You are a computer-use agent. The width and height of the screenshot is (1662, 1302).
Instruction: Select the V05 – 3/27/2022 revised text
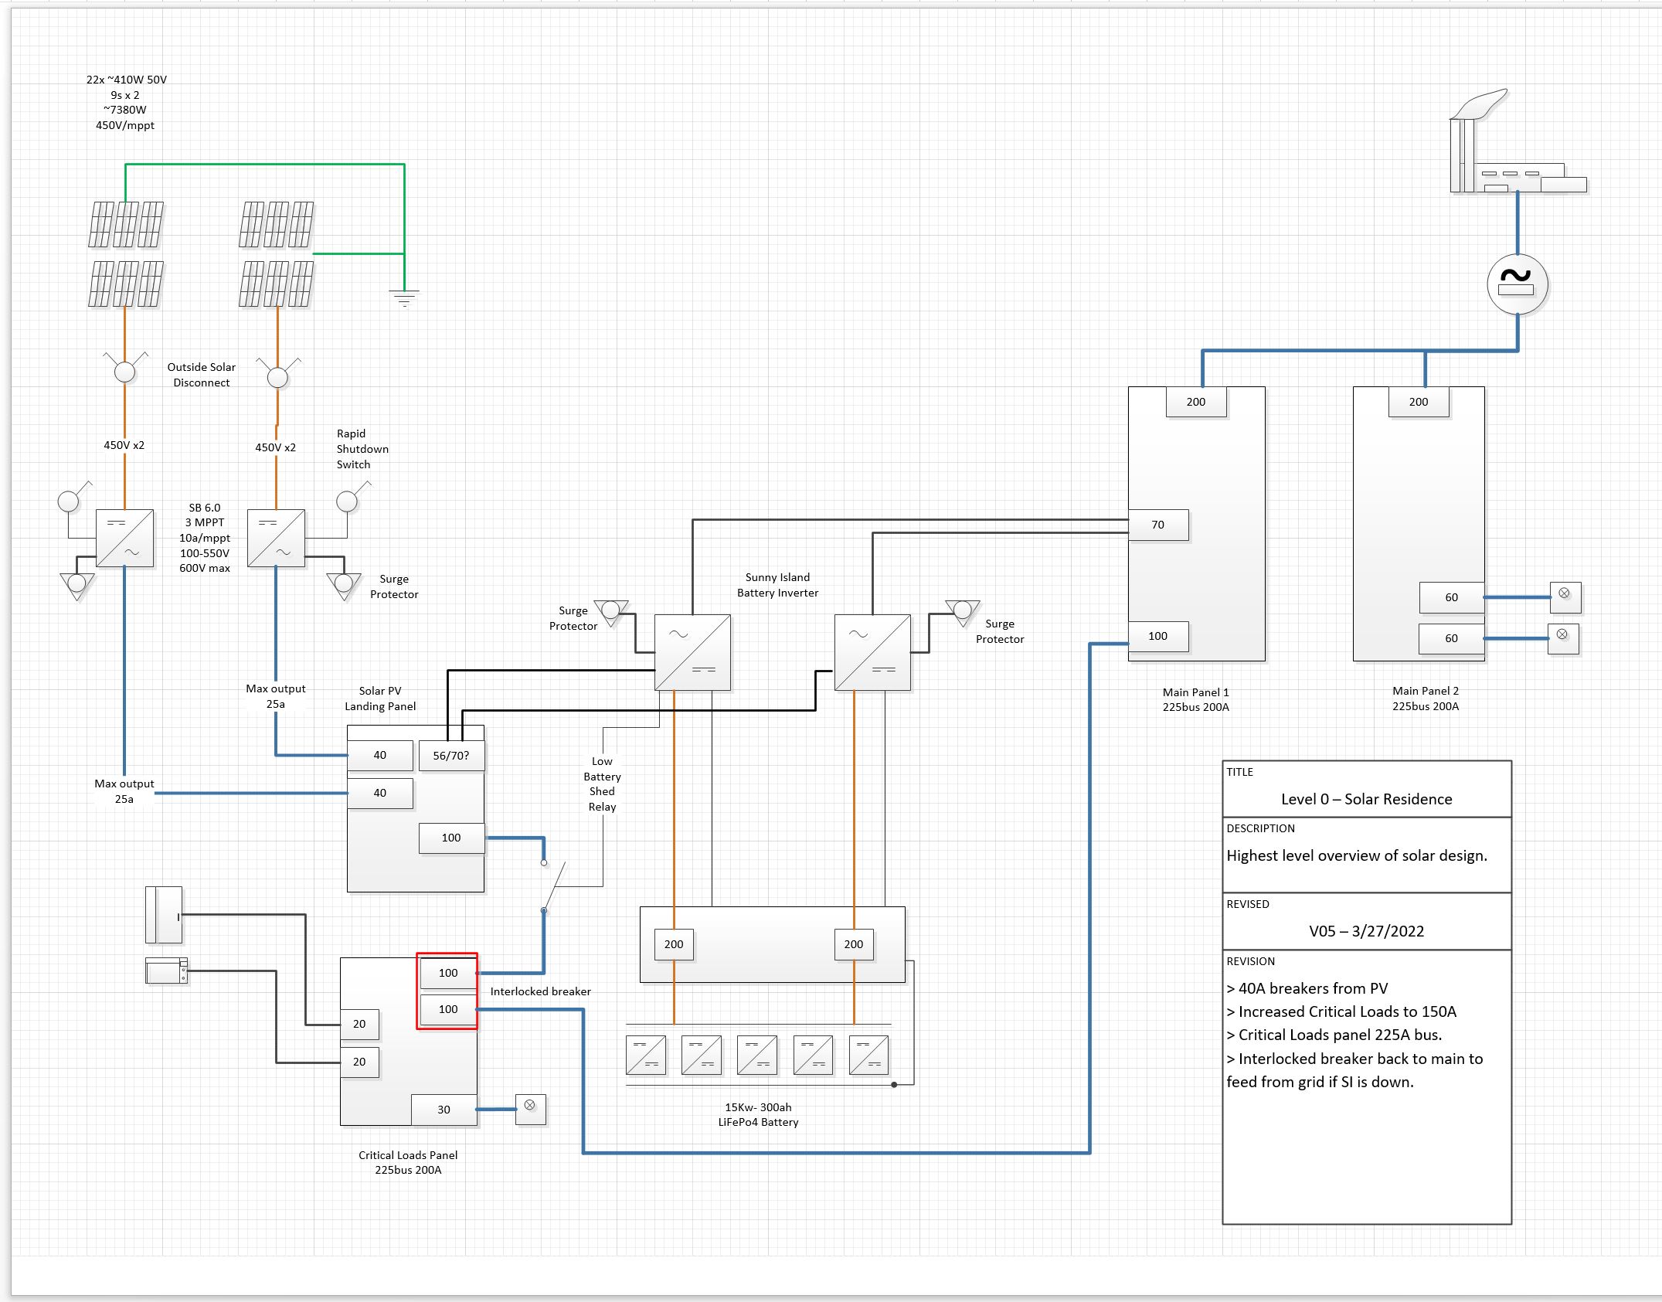coord(1366,931)
